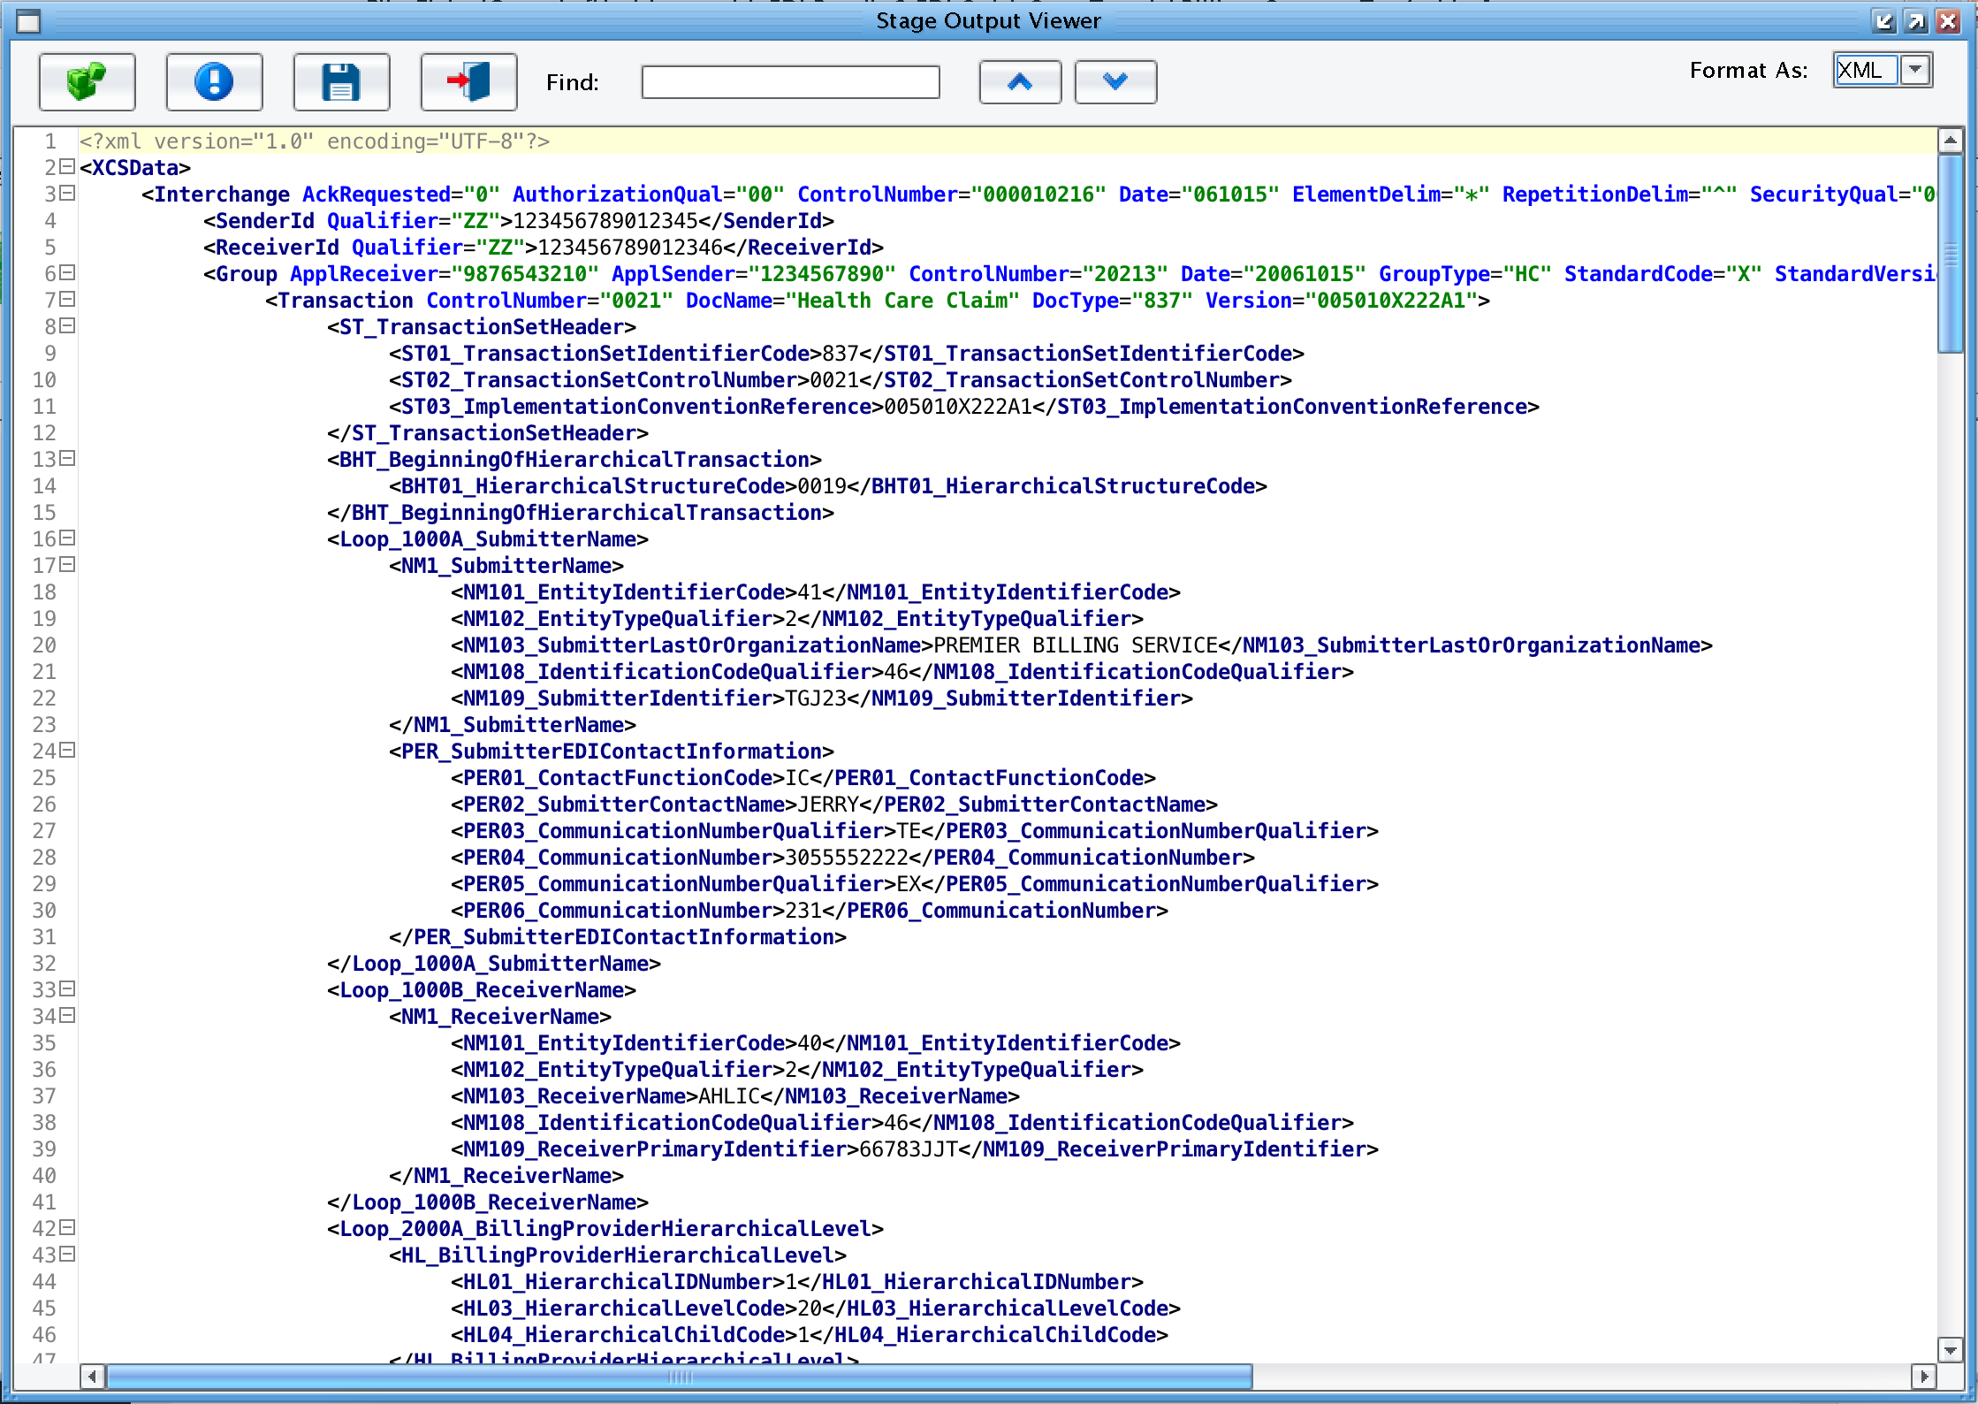This screenshot has width=1978, height=1404.
Task: Click the closing NM1_ReceiverName tag
Action: (506, 1176)
